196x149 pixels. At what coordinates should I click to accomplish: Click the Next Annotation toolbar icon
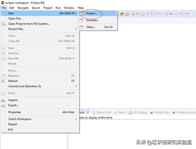pyautogui.click(x=143, y=14)
